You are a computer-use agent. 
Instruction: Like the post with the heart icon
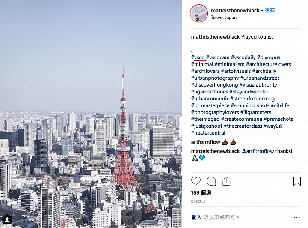[x=196, y=181]
